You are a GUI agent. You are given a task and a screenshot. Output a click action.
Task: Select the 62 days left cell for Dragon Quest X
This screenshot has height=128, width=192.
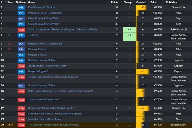coord(143,108)
